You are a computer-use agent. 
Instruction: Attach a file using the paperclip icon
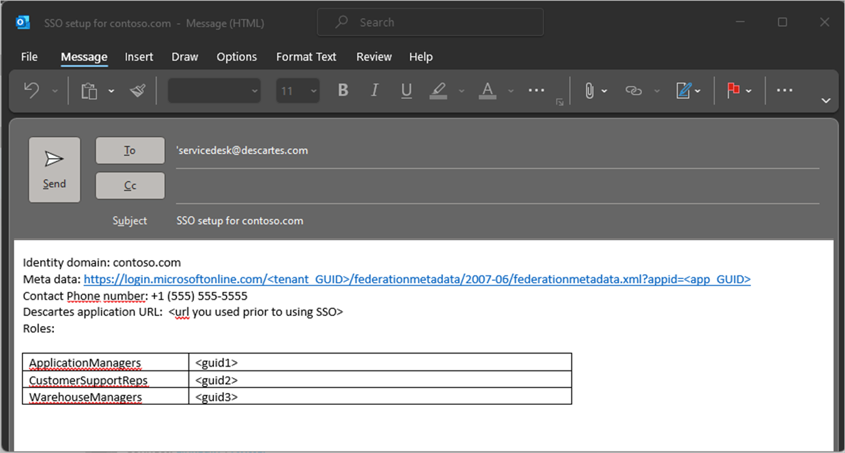589,90
